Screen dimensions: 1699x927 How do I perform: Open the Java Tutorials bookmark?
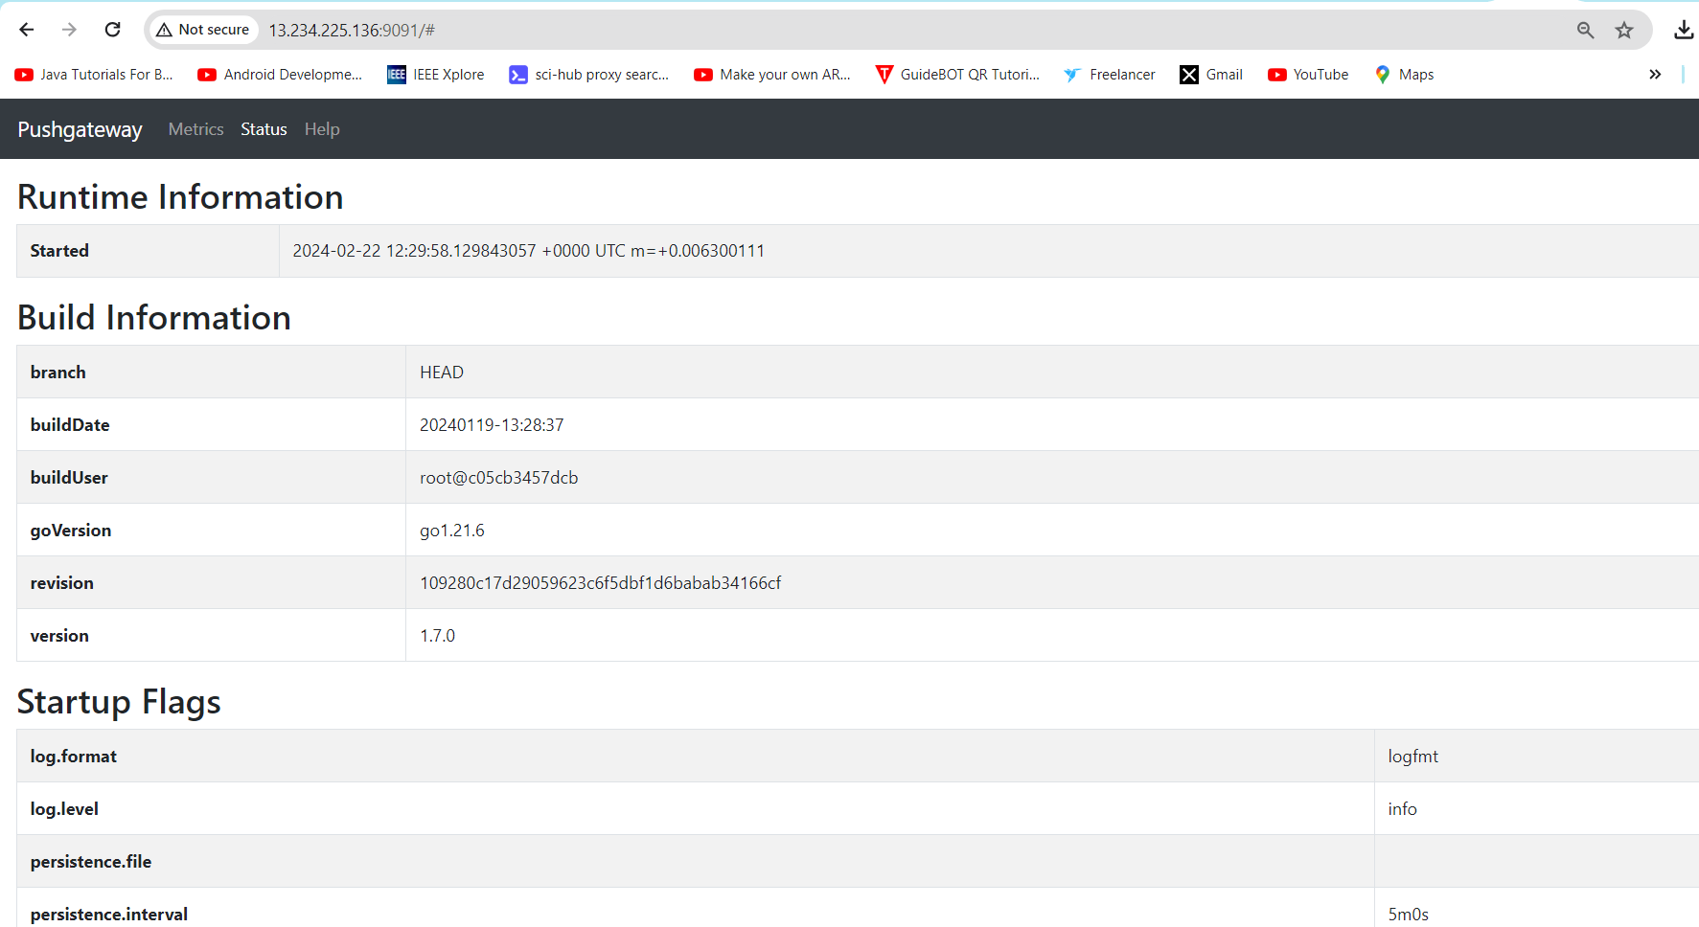(x=94, y=75)
